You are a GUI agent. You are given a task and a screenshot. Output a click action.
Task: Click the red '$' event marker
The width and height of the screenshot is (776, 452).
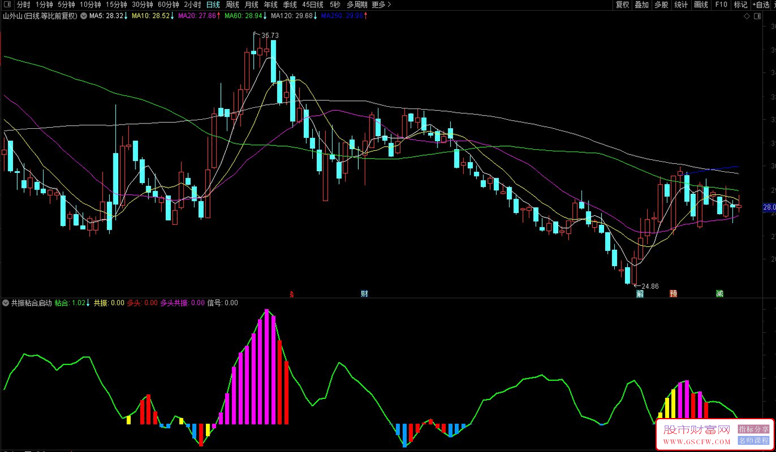292,293
